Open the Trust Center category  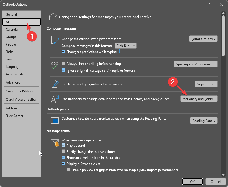click(22, 116)
